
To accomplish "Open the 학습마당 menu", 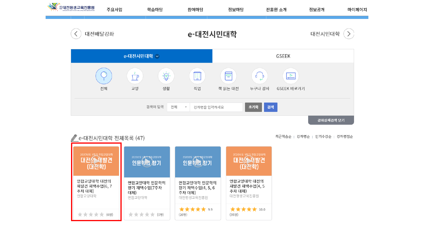I will tap(155, 10).
